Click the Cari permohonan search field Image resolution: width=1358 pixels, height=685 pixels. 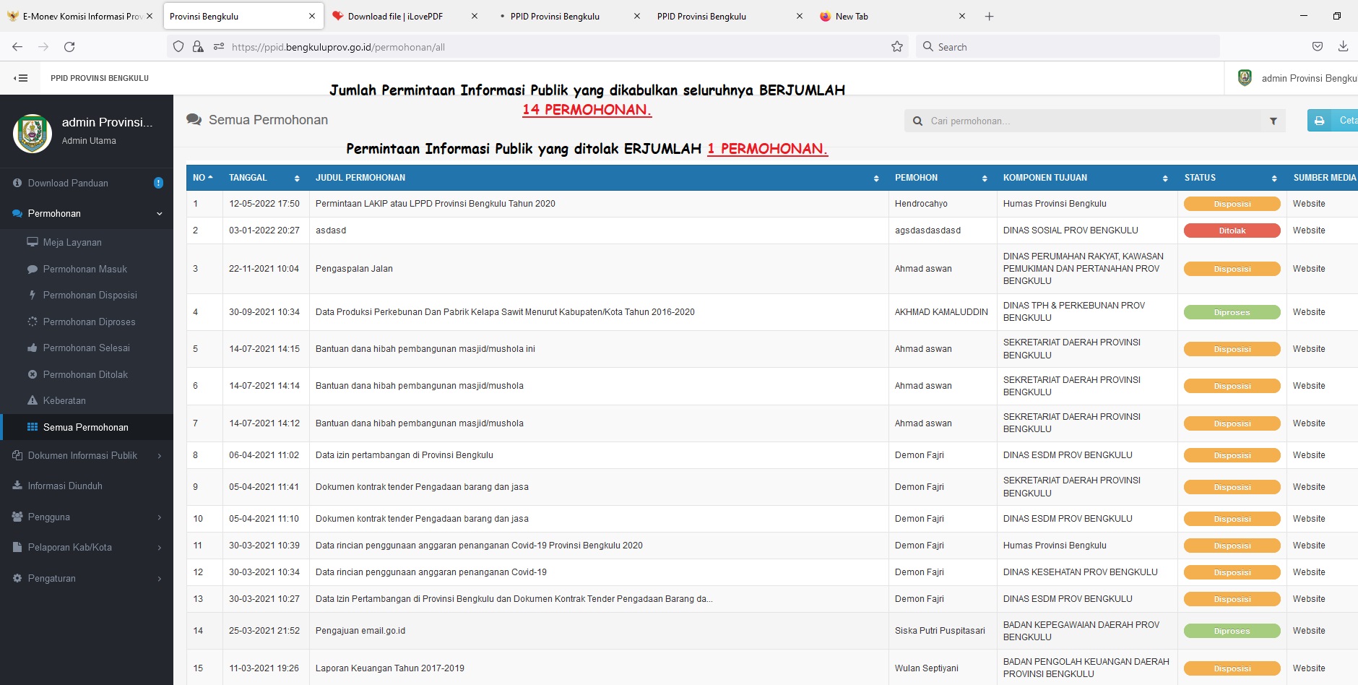point(1094,121)
